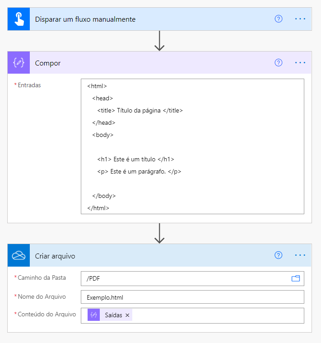This screenshot has height=343, width=321.
Task: Open help for Disparar um fluxo manualmente
Action: pyautogui.click(x=279, y=19)
